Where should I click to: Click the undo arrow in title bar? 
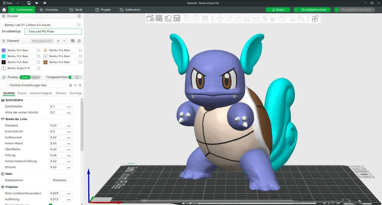pos(37,3)
